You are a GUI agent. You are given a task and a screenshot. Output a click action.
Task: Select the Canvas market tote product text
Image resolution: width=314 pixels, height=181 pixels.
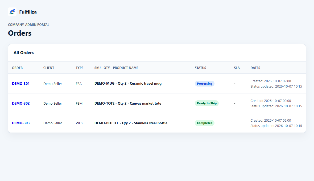145,103
